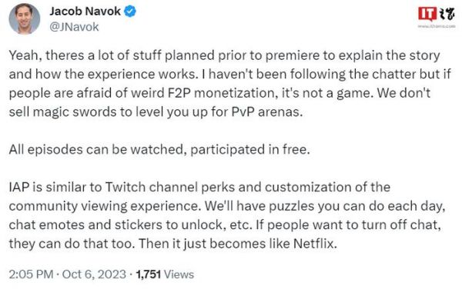Open Jacob Navok's profile avatar photo
This screenshot has width=462, height=289.
pos(24,18)
